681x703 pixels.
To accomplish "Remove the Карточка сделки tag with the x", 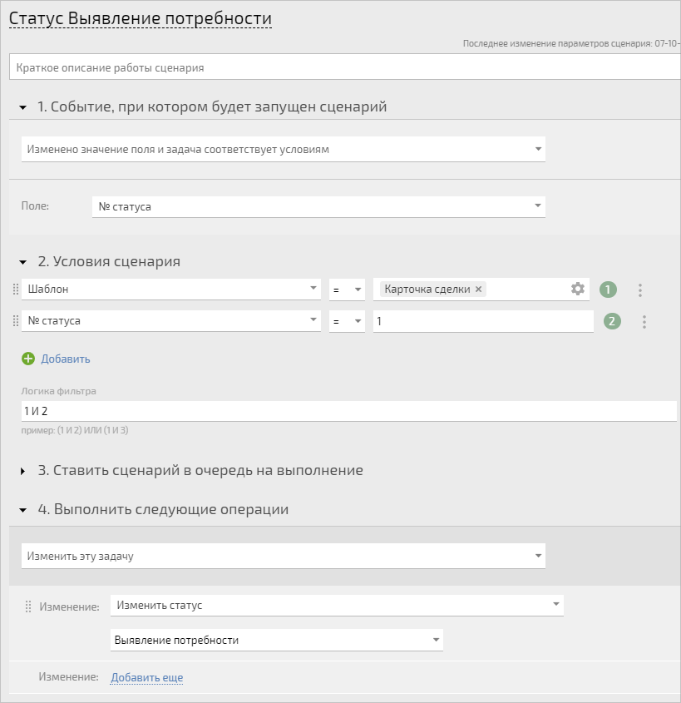I will pyautogui.click(x=478, y=290).
